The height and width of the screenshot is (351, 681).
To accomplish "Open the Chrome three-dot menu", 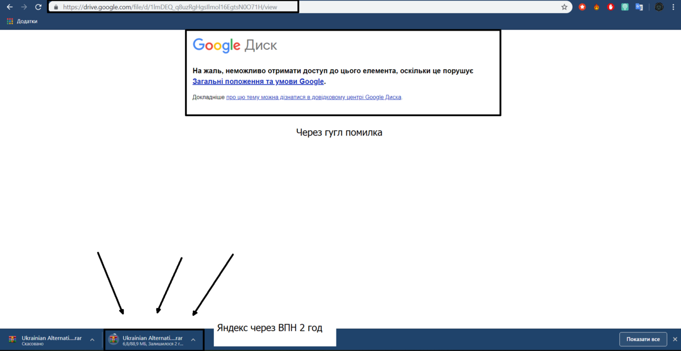I will (674, 7).
